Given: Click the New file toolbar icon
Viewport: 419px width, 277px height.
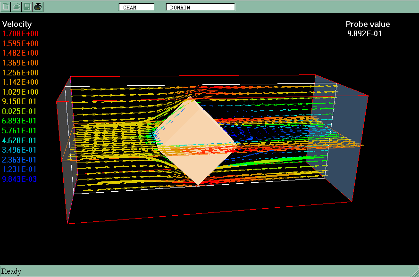Looking at the screenshot, I should pos(6,7).
